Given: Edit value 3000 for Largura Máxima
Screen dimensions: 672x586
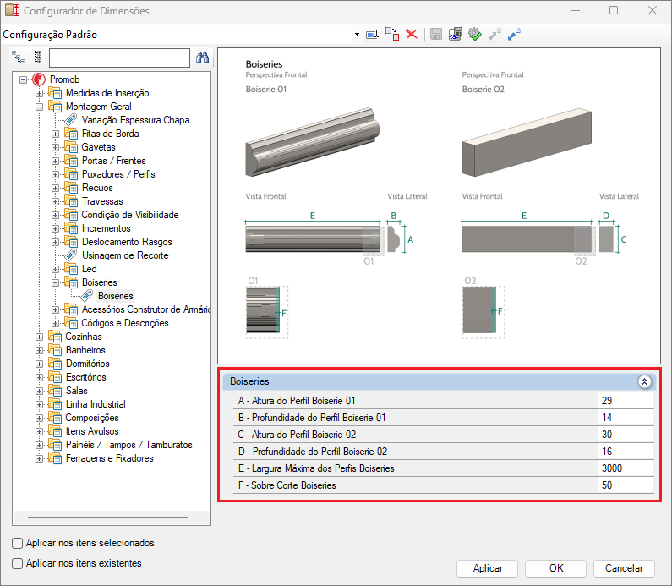Looking at the screenshot, I should (x=626, y=468).
